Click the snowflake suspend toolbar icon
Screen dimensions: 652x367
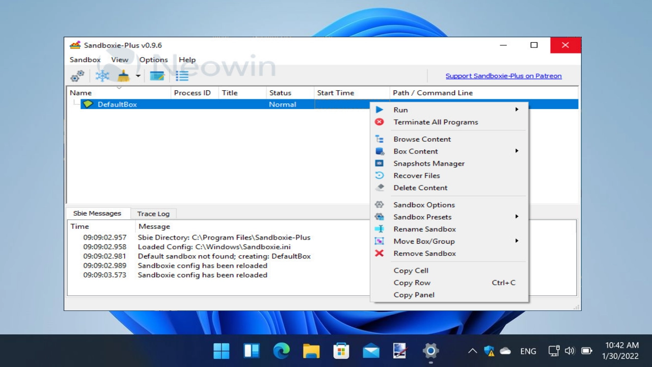point(102,76)
